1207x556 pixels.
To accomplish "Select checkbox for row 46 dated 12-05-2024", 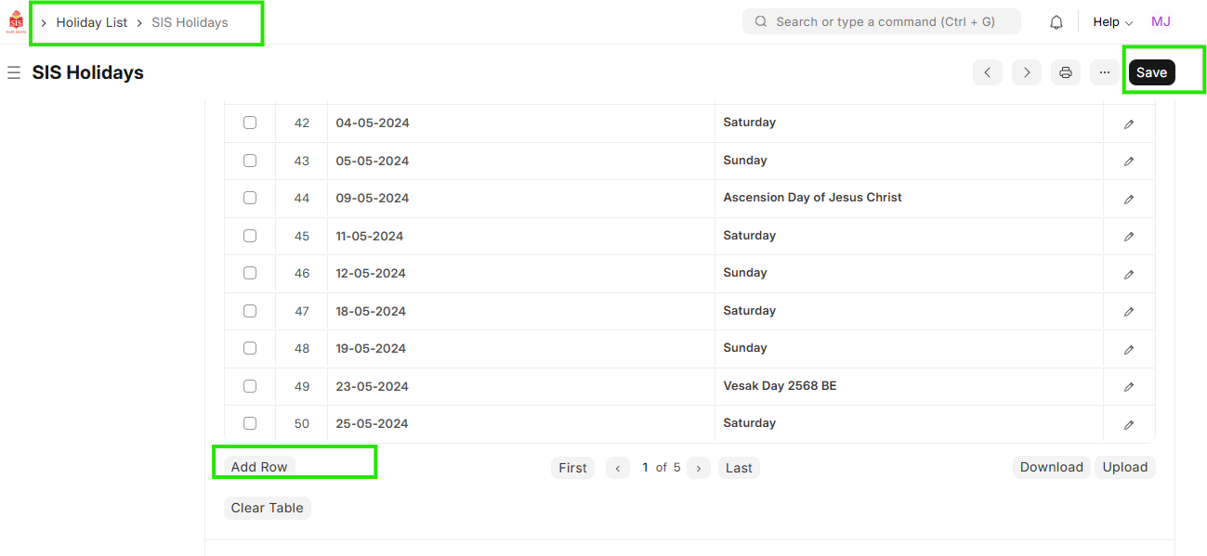I will tap(250, 273).
